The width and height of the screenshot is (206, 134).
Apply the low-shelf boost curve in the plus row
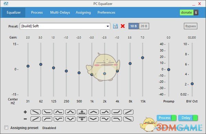point(47,112)
